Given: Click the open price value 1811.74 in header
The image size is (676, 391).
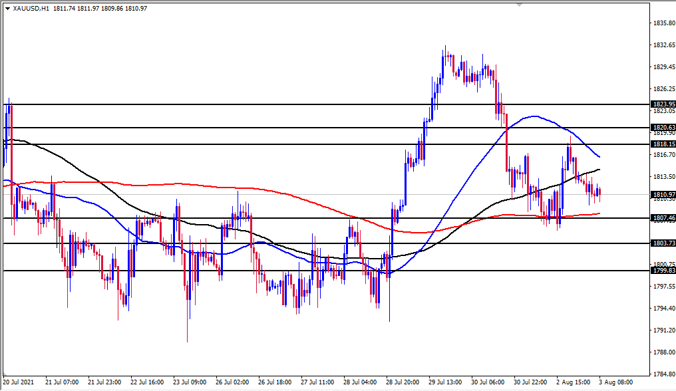Looking at the screenshot, I should (64, 8).
